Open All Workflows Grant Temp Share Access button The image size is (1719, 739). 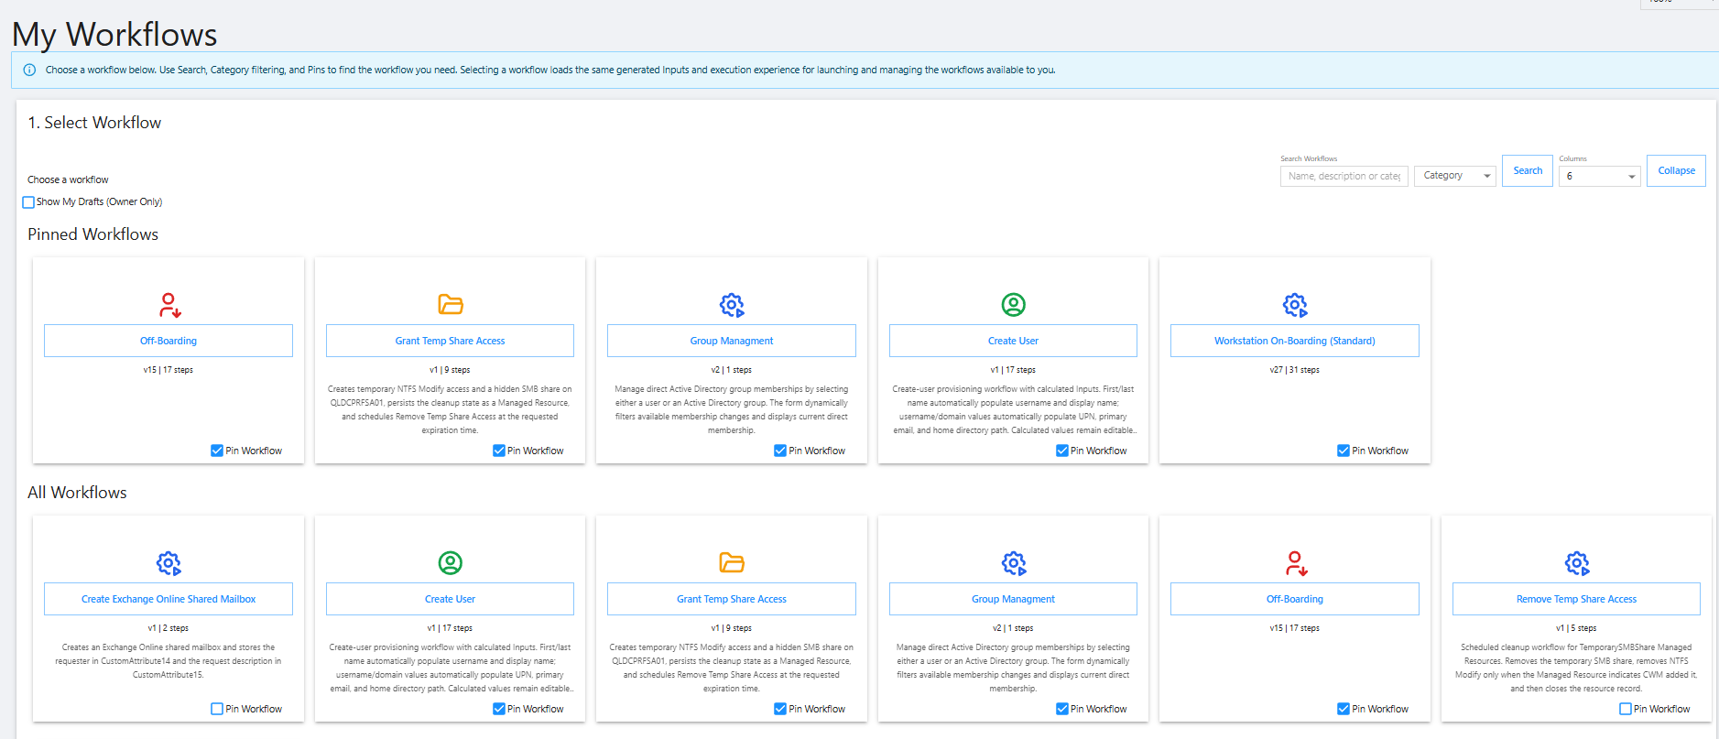click(x=732, y=599)
